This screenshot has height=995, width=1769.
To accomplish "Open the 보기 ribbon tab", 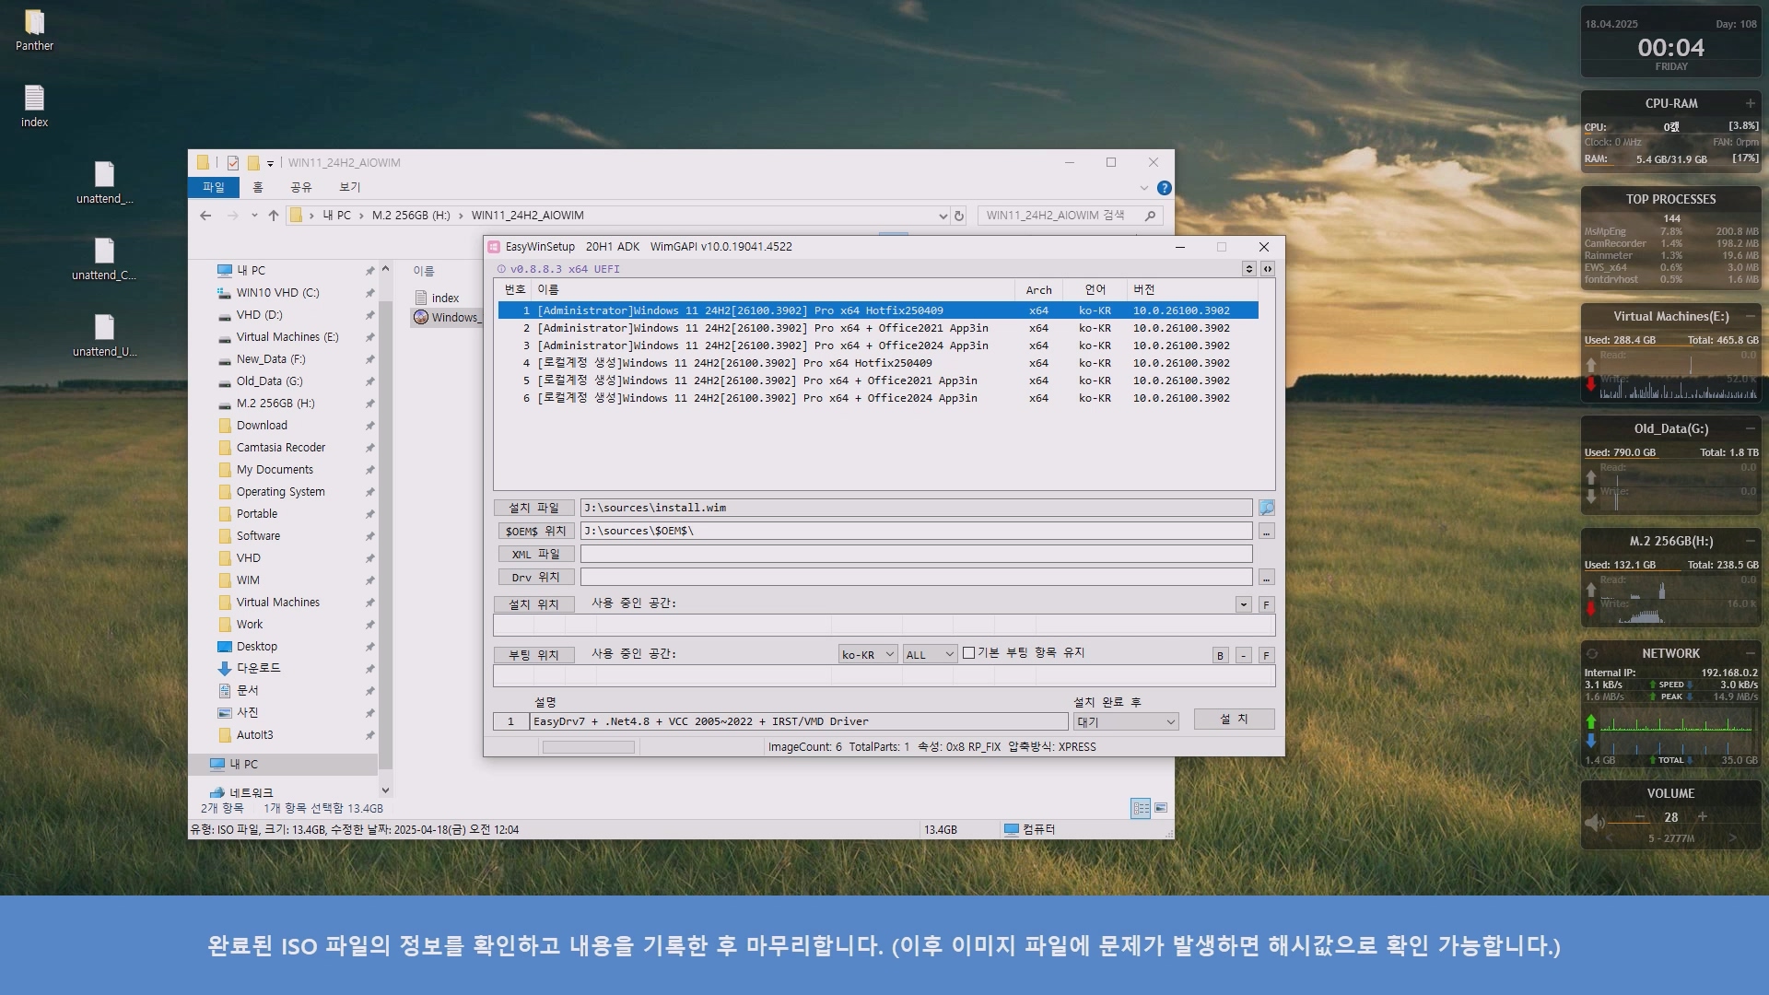I will point(350,187).
